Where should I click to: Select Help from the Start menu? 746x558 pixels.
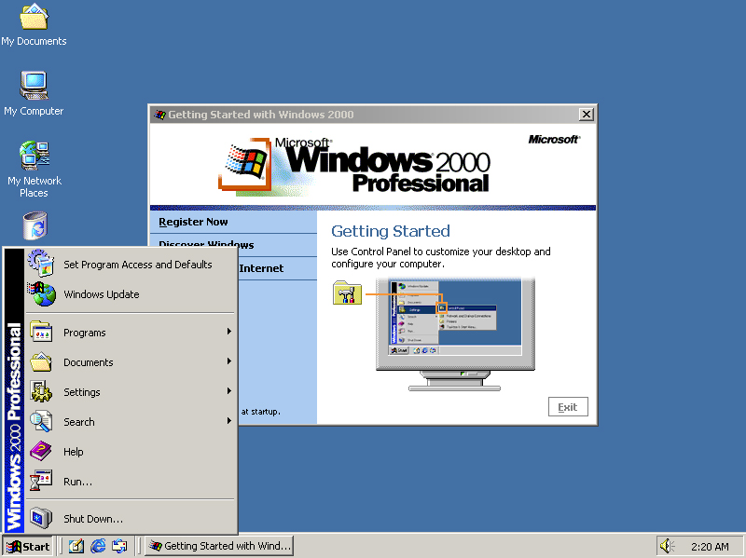tap(131, 452)
